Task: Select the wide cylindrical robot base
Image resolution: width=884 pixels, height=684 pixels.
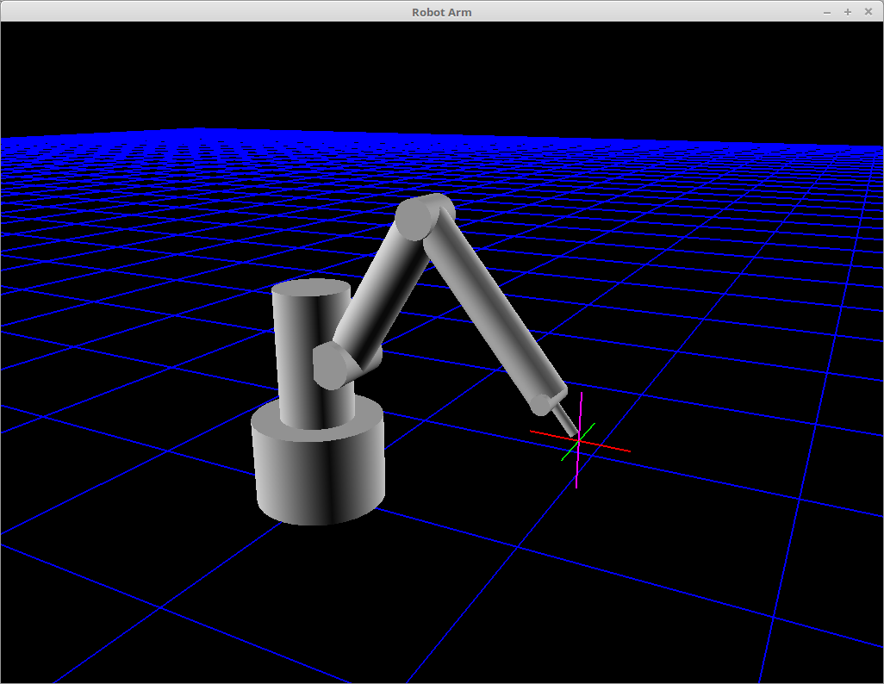Action: point(319,478)
